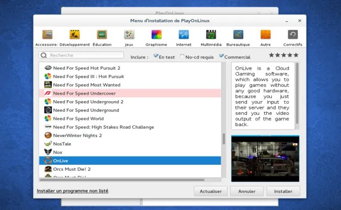Screen dimensions: 341x210
Task: Select Need For Speed Hot Pursuit 2 text
Action: 87,68
